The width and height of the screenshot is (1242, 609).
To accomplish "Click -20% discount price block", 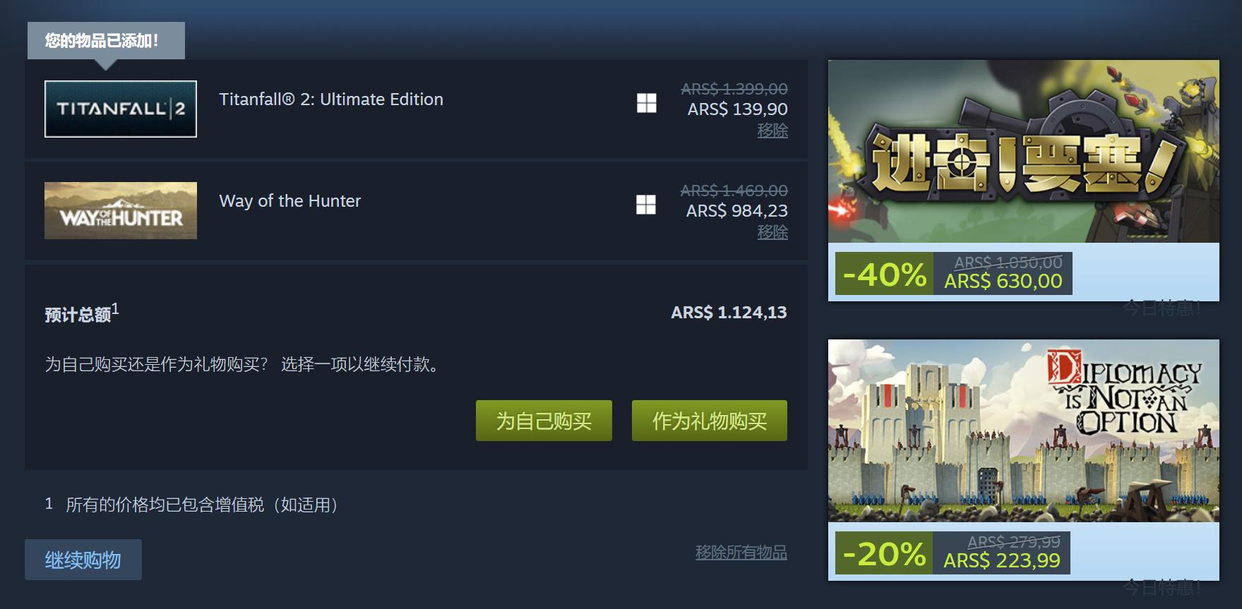I will [953, 553].
